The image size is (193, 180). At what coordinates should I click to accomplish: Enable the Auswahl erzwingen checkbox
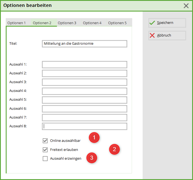(45, 158)
